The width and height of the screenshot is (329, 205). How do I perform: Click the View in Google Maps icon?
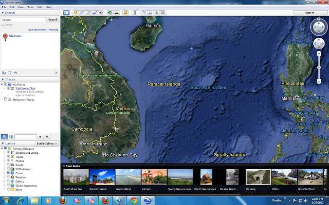(x=157, y=13)
